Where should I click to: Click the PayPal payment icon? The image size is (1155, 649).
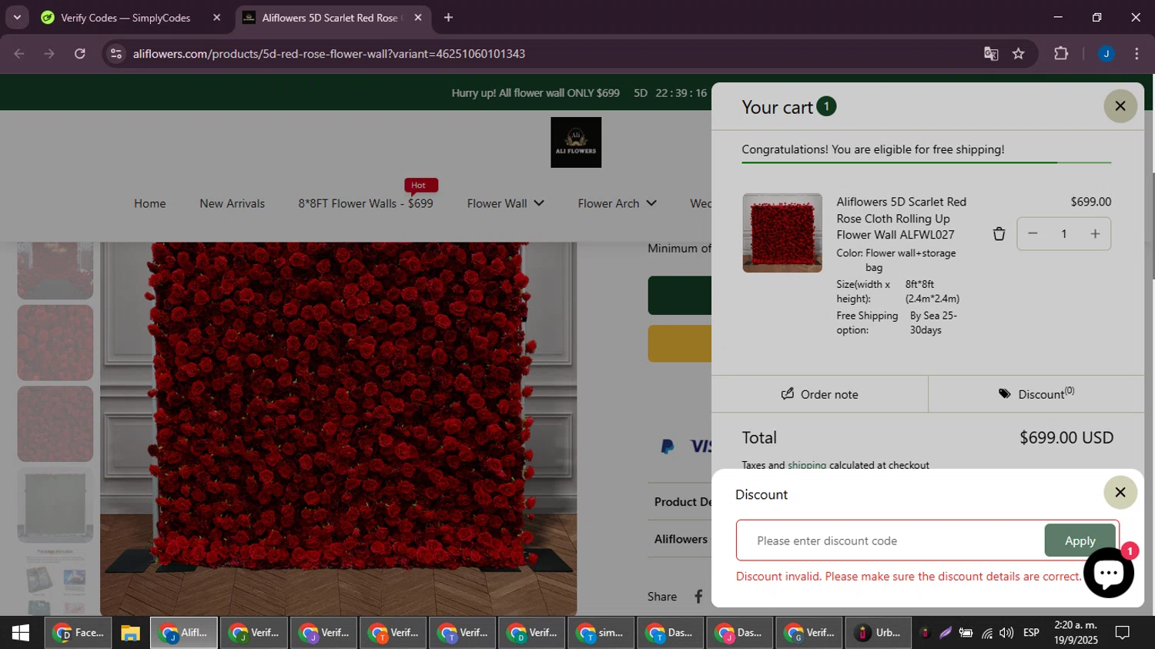click(668, 447)
